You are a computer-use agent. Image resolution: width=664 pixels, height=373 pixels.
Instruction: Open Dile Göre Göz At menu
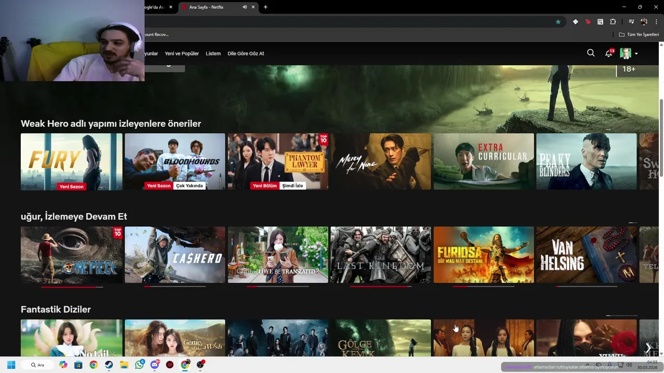coord(246,53)
